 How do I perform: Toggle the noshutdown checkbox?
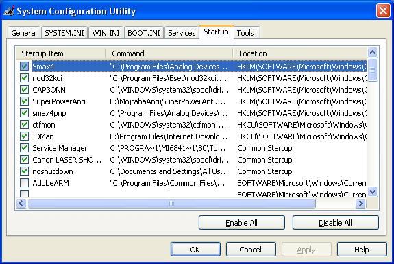point(25,171)
